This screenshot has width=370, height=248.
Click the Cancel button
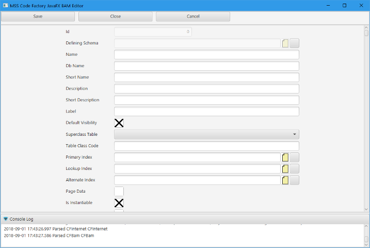point(192,17)
